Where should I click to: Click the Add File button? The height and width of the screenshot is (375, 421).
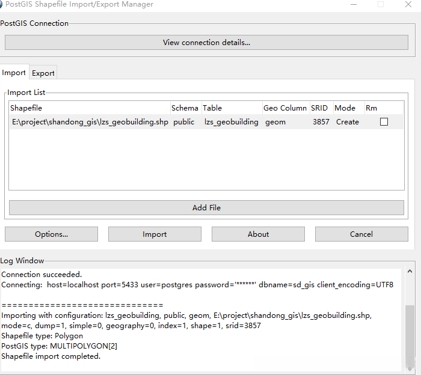[x=206, y=207]
